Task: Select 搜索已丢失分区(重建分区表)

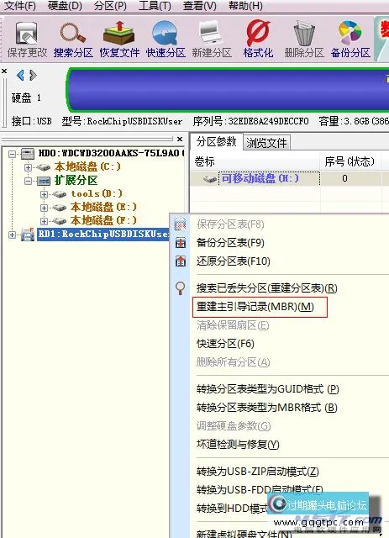Action: point(267,288)
